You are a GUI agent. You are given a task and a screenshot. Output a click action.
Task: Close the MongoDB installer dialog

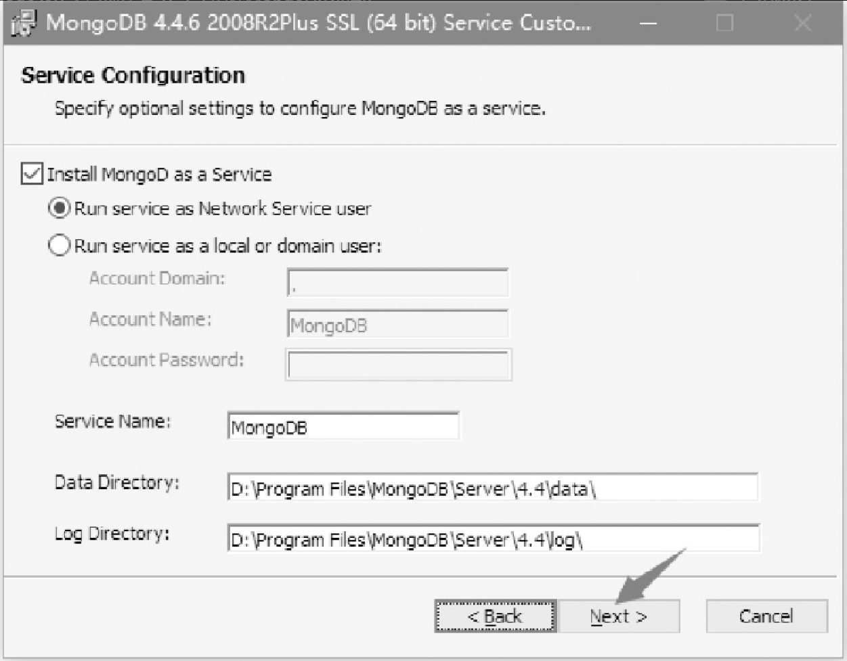pyautogui.click(x=803, y=24)
